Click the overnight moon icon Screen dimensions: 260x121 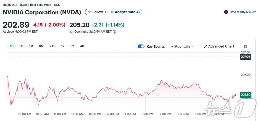[x=71, y=32]
